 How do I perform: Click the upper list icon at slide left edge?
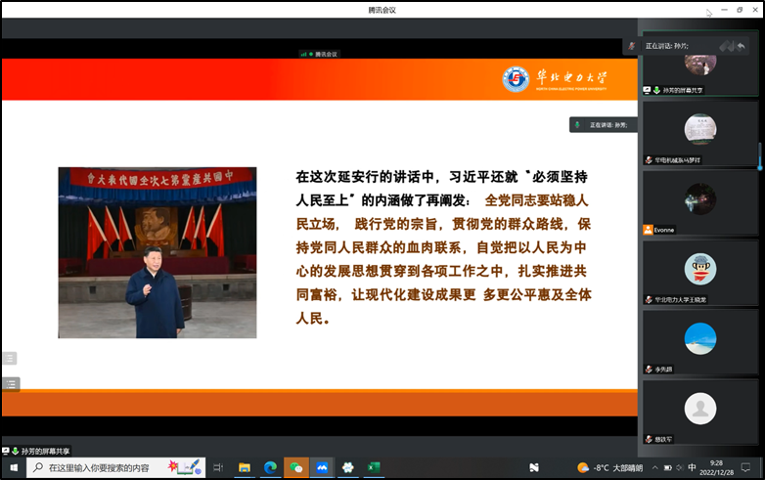pyautogui.click(x=10, y=358)
